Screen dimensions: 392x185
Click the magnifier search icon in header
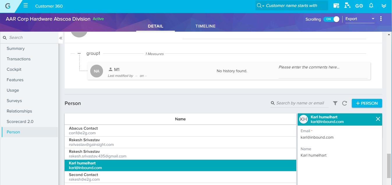(x=260, y=6)
